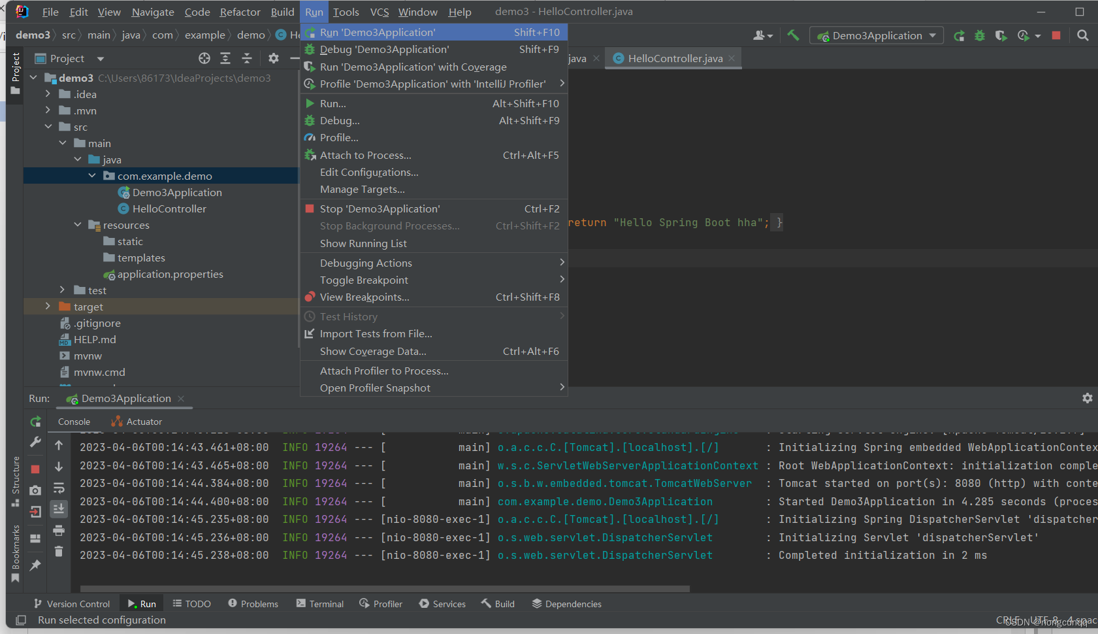Screen dimensions: 1098x634
Task: Expand the .mvn folder node
Action: coord(48,110)
